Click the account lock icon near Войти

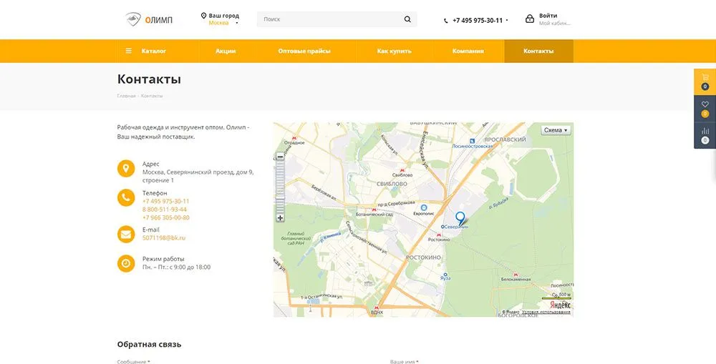click(530, 19)
